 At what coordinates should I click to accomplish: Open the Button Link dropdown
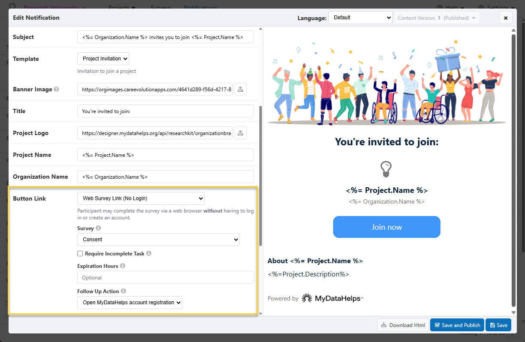141,198
